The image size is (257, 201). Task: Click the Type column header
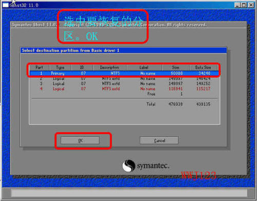click(x=60, y=67)
